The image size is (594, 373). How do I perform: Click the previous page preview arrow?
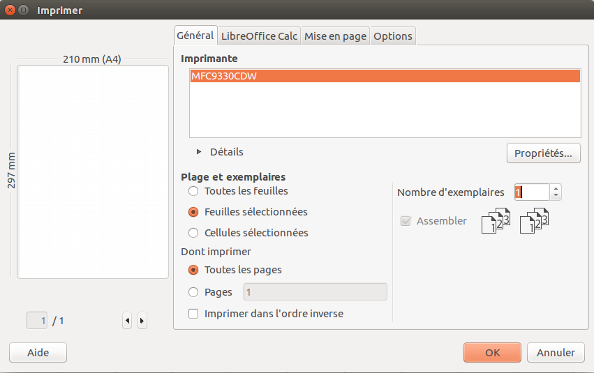(x=127, y=321)
